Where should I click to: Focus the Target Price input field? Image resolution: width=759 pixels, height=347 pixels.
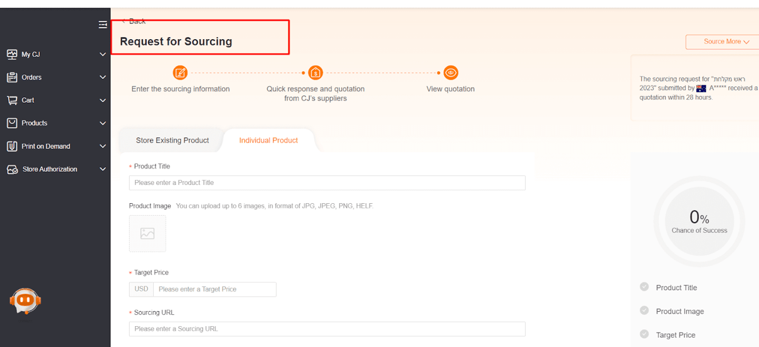(215, 289)
